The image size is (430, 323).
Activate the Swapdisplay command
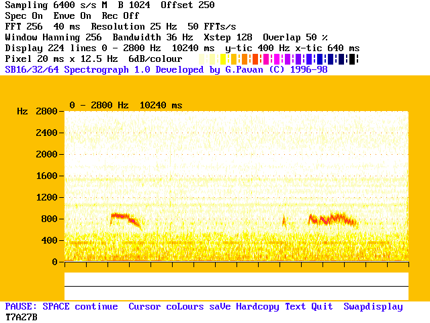tap(374, 307)
